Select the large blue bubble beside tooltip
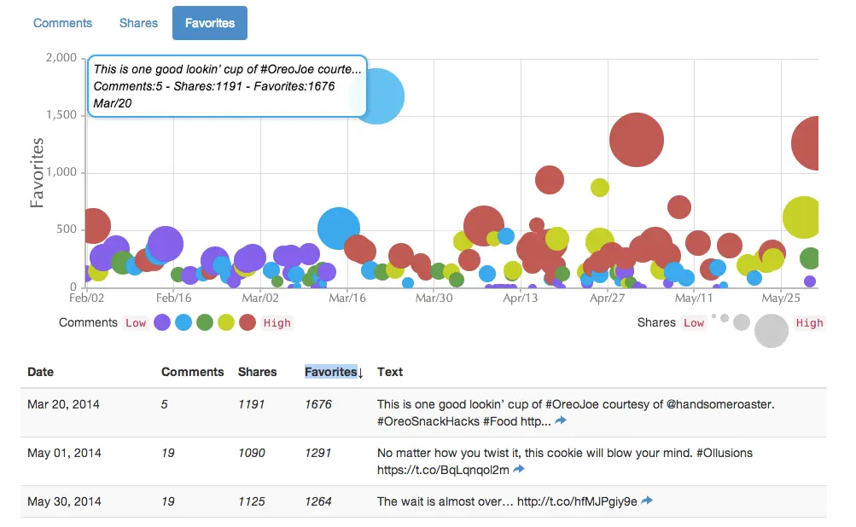Screen dimensions: 856x527 (376, 96)
